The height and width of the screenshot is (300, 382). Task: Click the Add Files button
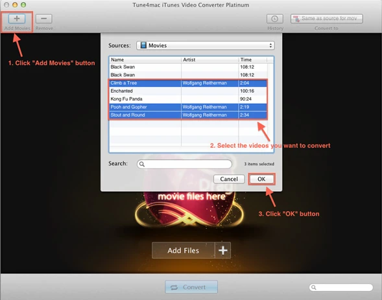(183, 250)
